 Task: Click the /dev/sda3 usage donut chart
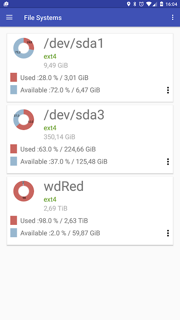point(24,120)
